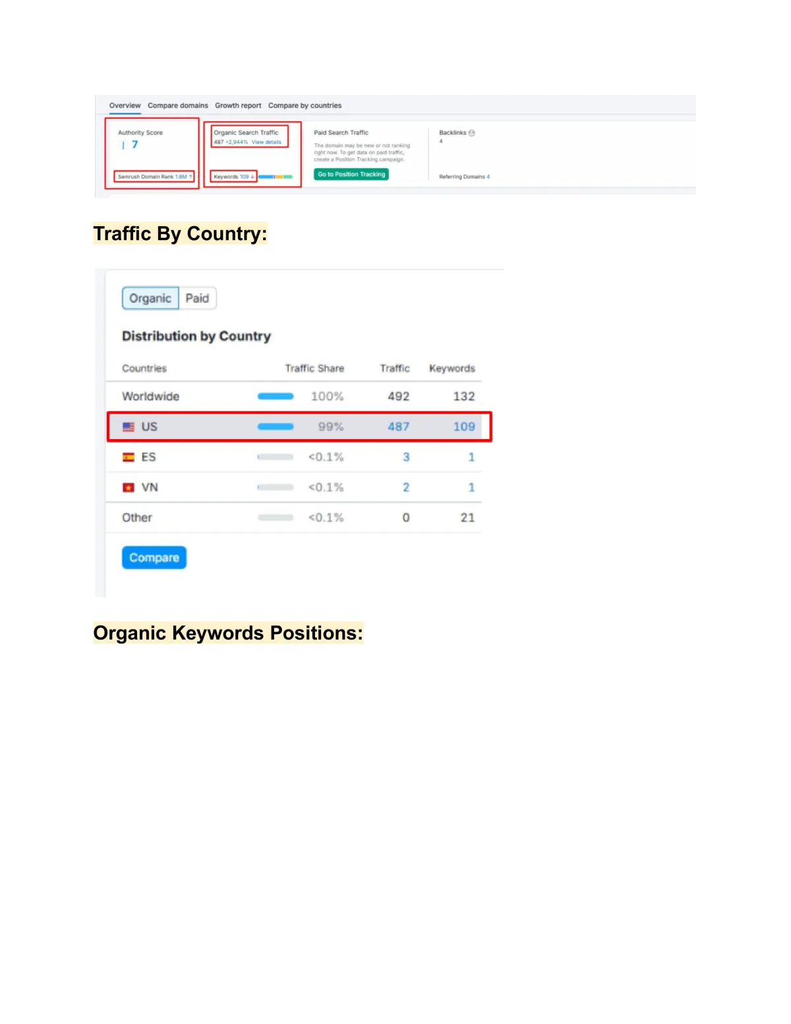This screenshot has height=1024, width=791.
Task: Click the Backlinks info icon
Action: [x=471, y=133]
